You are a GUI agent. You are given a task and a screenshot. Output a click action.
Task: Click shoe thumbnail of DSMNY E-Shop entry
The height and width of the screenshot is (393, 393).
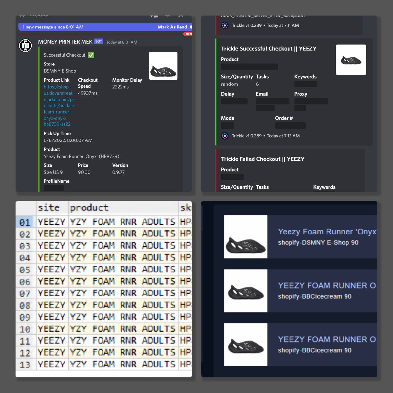(x=246, y=237)
